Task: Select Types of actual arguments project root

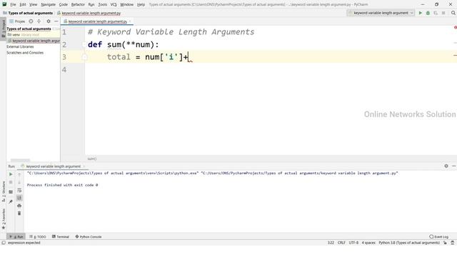Action: [x=29, y=29]
